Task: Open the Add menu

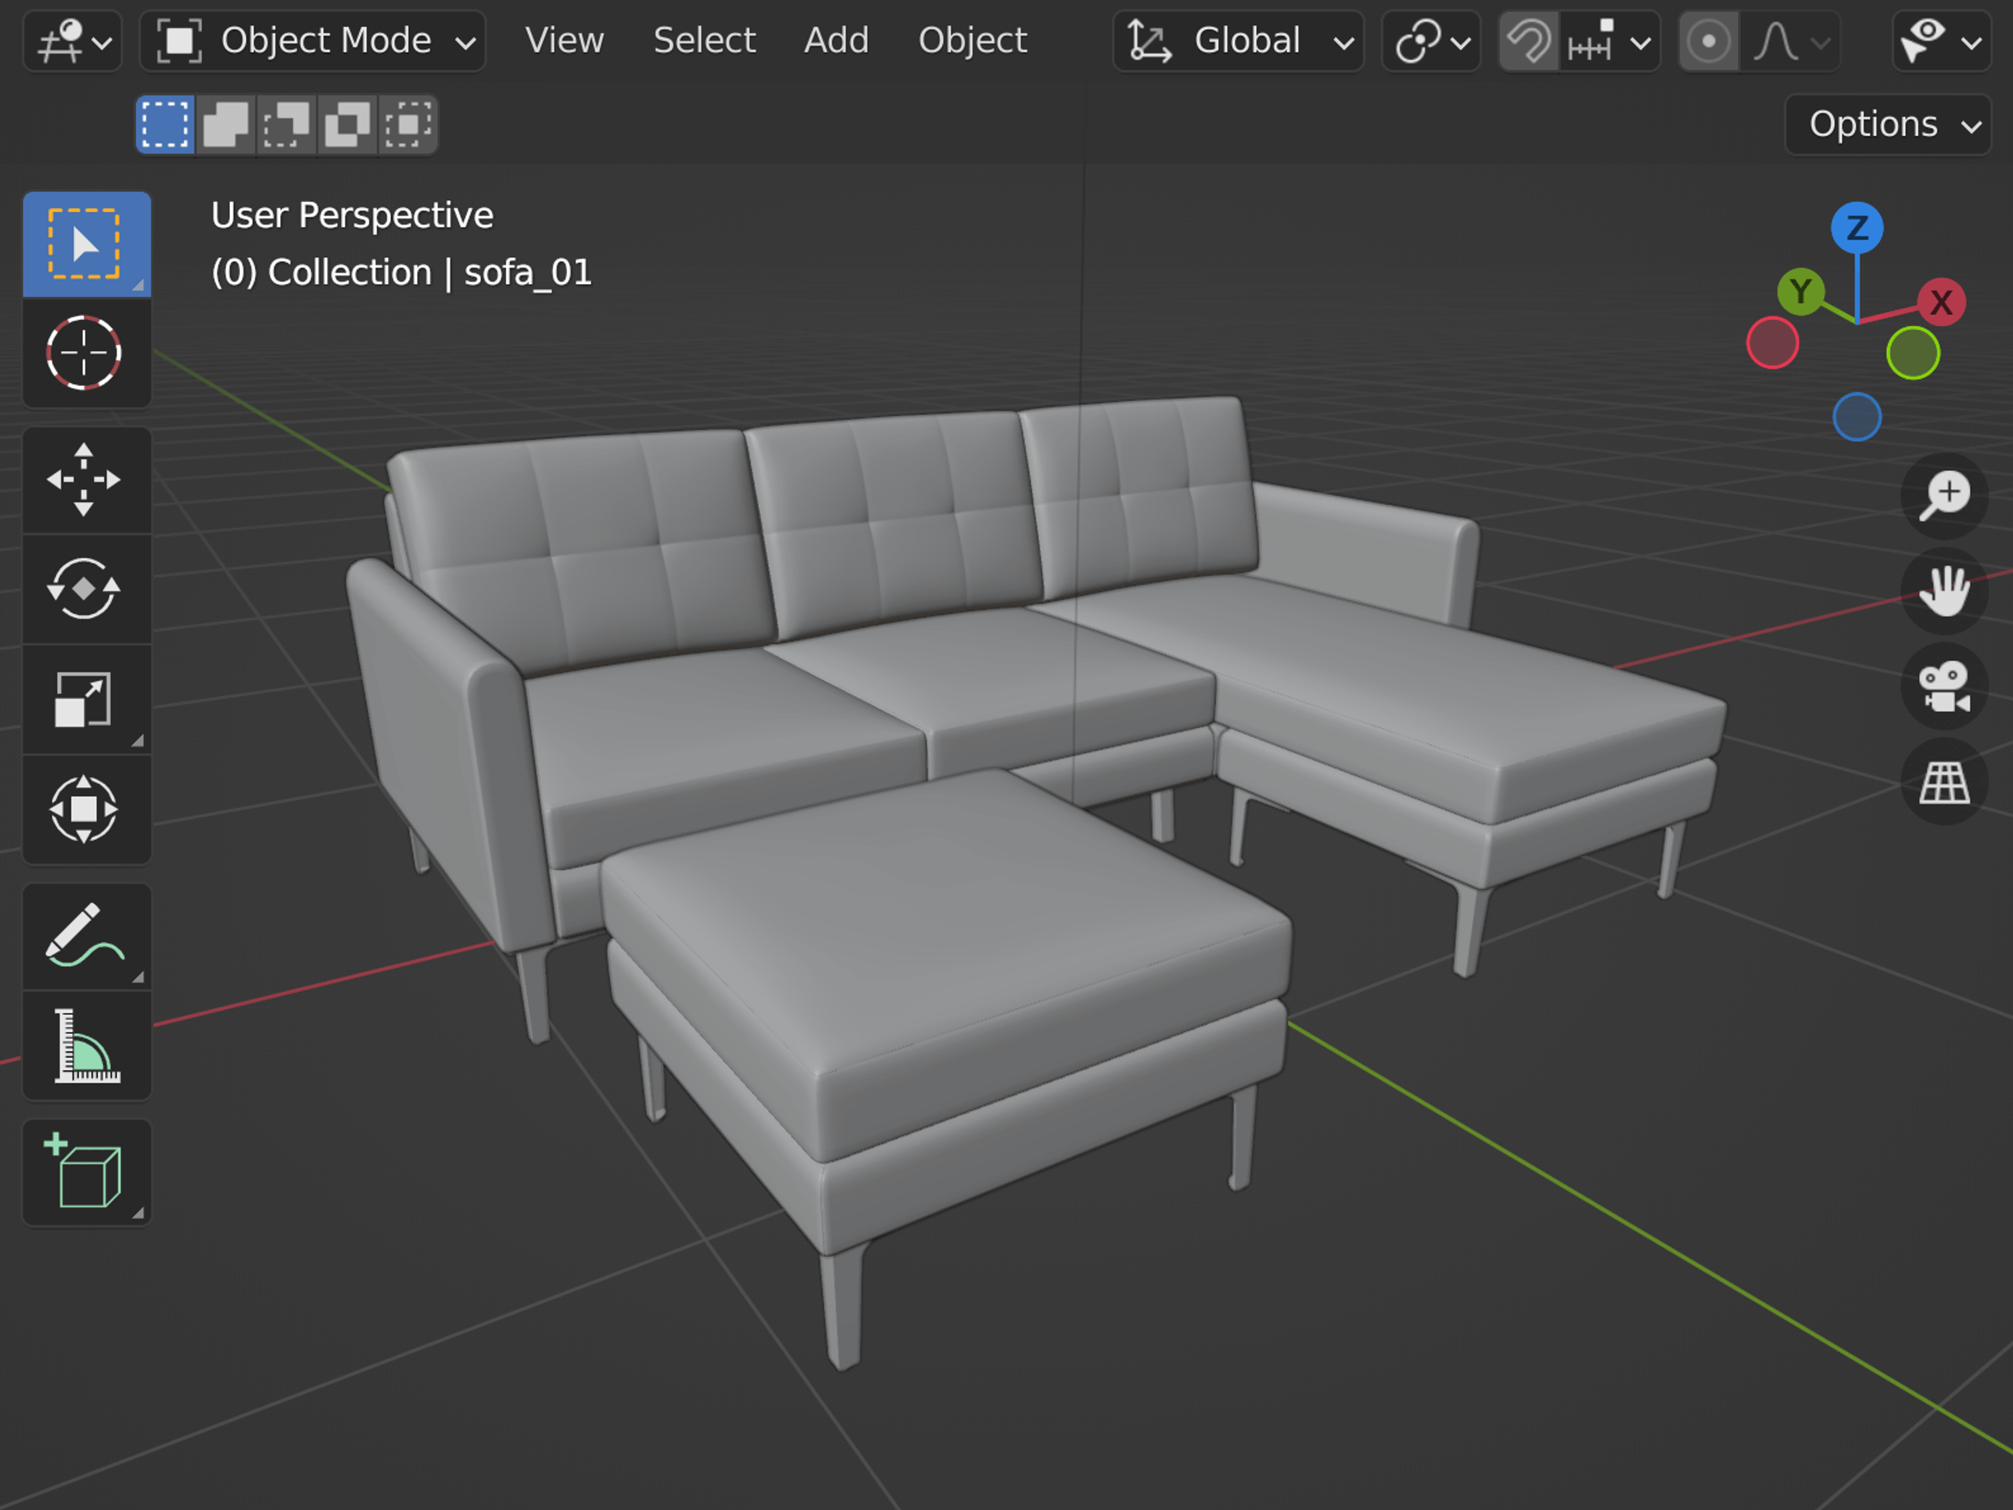Action: (x=836, y=41)
